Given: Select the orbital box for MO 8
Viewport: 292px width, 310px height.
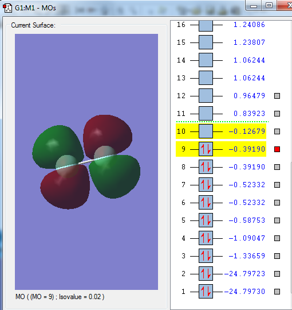Looking at the screenshot, I should pyautogui.click(x=206, y=167).
